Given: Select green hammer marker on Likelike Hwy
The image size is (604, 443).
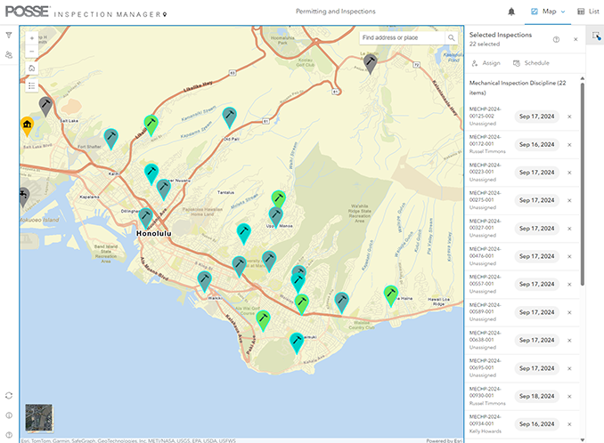Looking at the screenshot, I should (151, 125).
